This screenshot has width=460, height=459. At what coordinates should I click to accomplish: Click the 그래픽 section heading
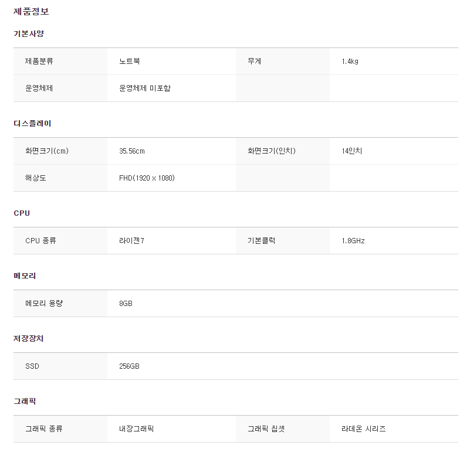tap(25, 401)
